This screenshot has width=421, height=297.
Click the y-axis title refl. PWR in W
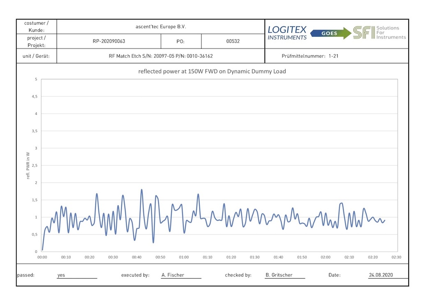28,165
